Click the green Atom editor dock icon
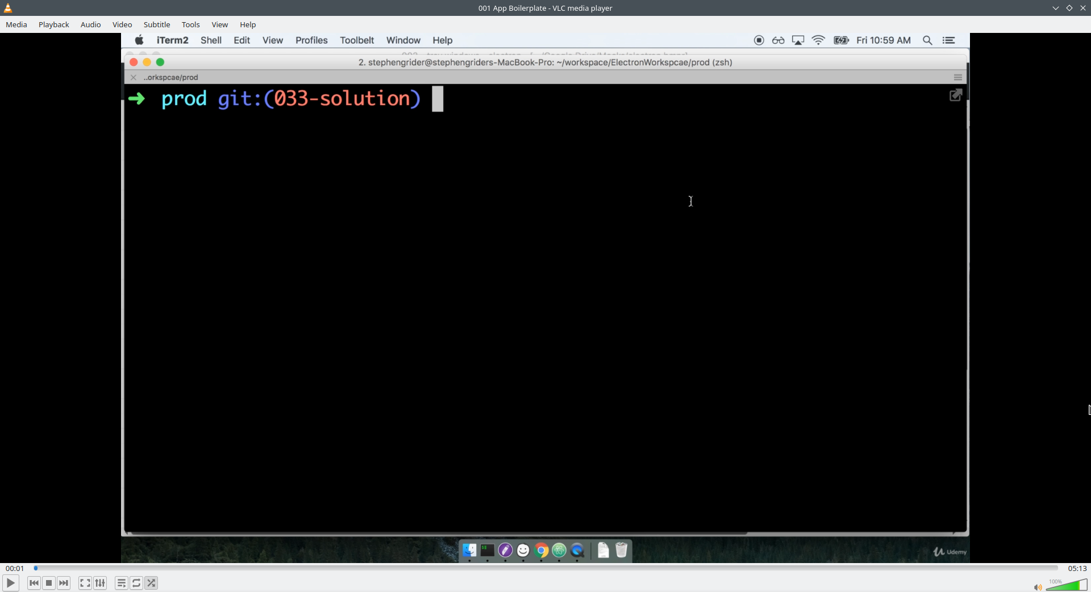 click(559, 550)
